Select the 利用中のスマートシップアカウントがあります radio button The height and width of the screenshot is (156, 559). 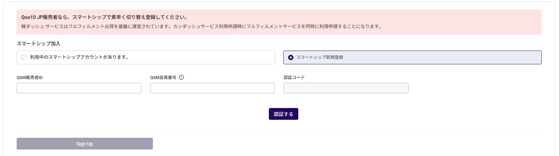click(x=24, y=57)
